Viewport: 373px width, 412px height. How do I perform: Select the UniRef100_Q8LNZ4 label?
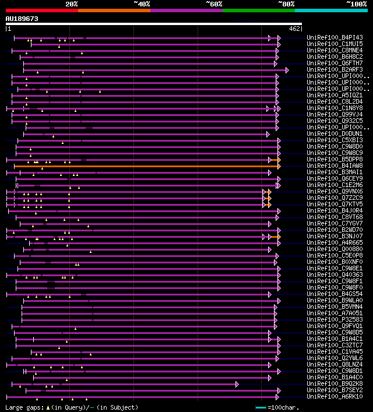[335, 364]
